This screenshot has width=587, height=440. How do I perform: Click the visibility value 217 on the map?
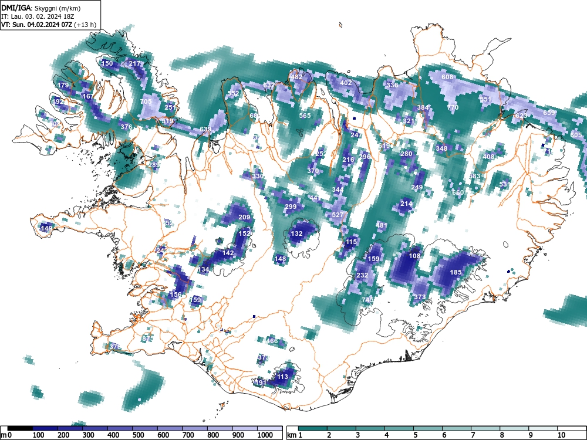point(134,63)
